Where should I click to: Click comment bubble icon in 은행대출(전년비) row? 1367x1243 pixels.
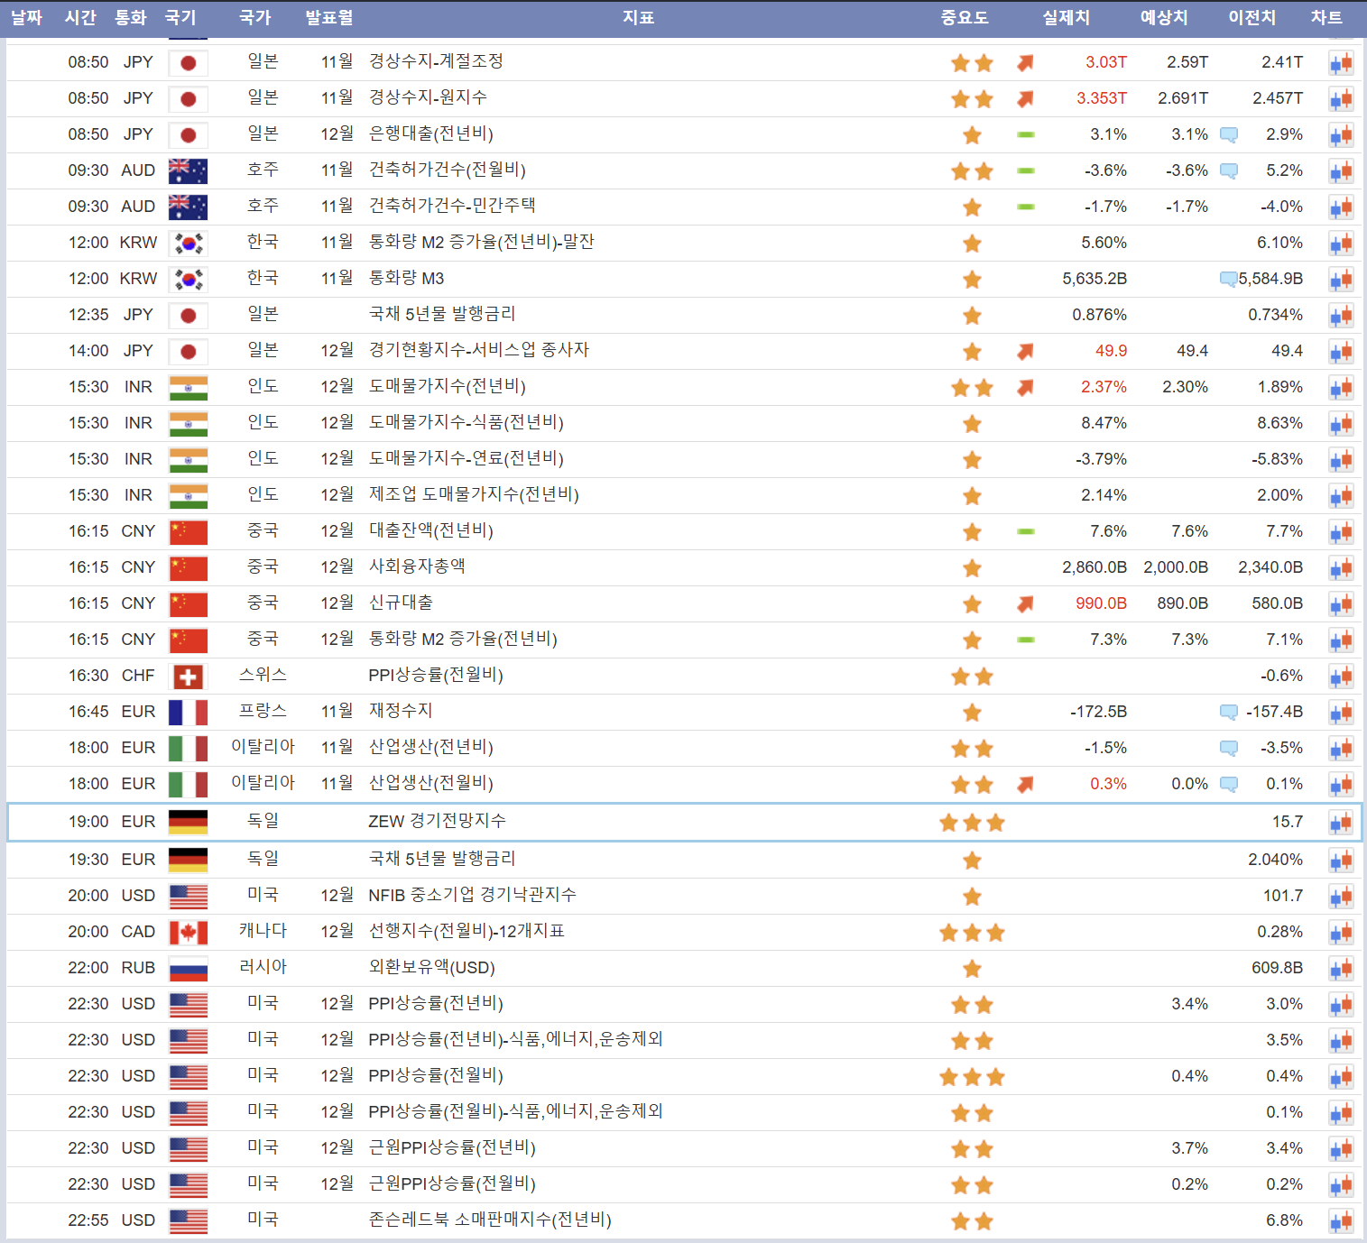(1228, 134)
